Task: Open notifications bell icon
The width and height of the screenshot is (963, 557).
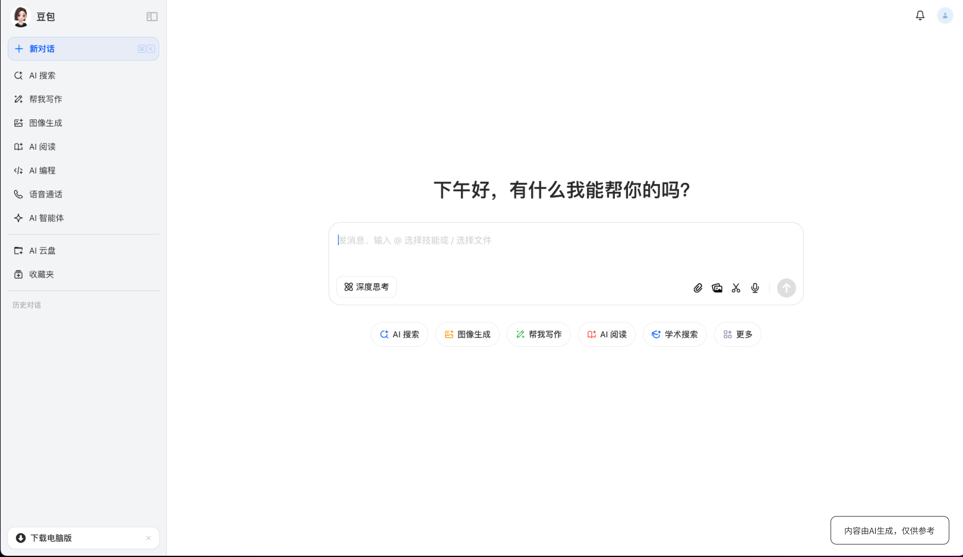Action: (920, 15)
